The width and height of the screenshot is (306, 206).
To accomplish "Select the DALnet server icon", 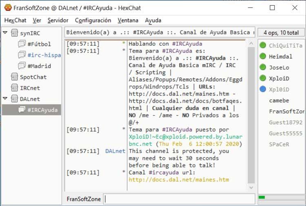I will point(14,99).
